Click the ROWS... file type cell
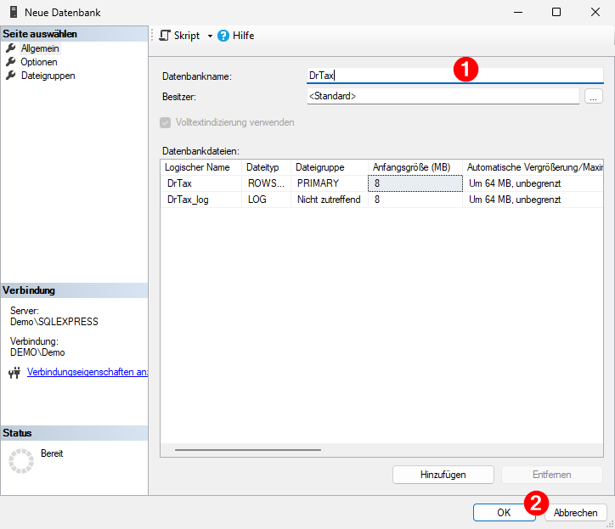Screen dimensions: 615x529 tap(266, 183)
